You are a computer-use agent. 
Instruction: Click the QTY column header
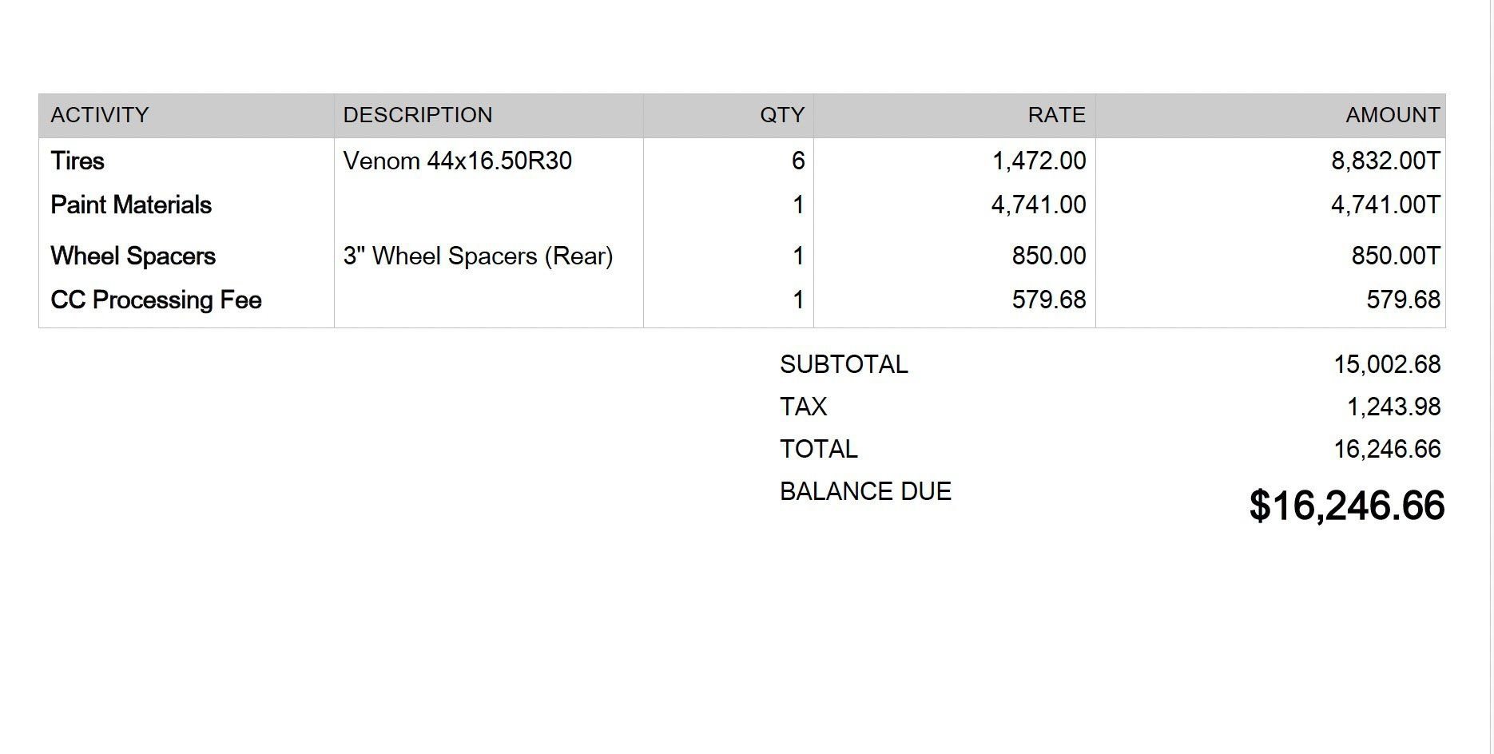point(781,115)
